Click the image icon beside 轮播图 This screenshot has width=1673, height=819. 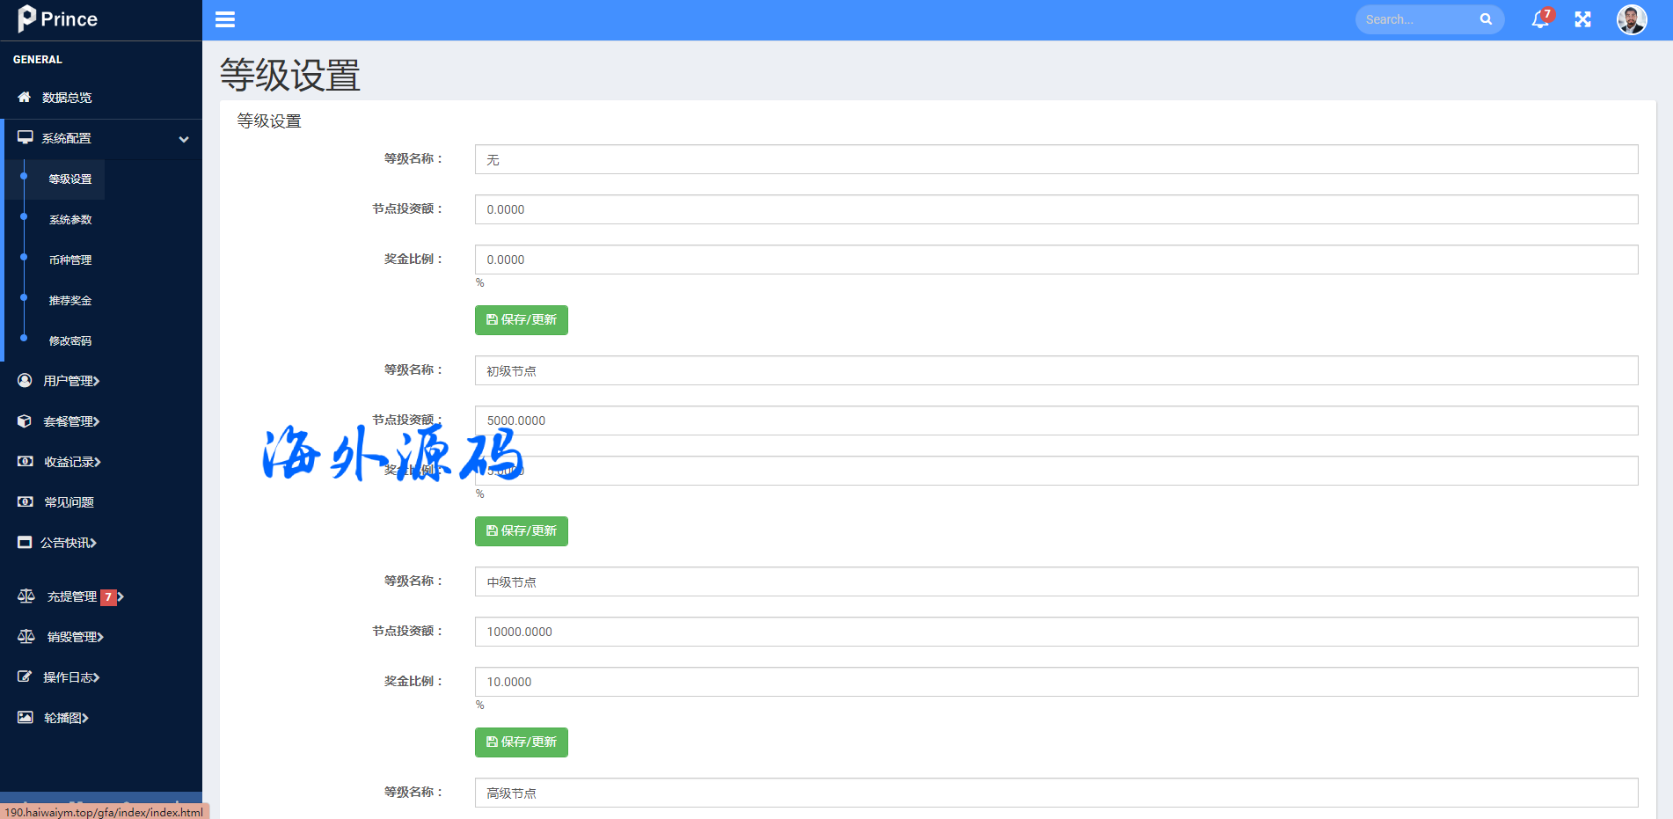(26, 718)
